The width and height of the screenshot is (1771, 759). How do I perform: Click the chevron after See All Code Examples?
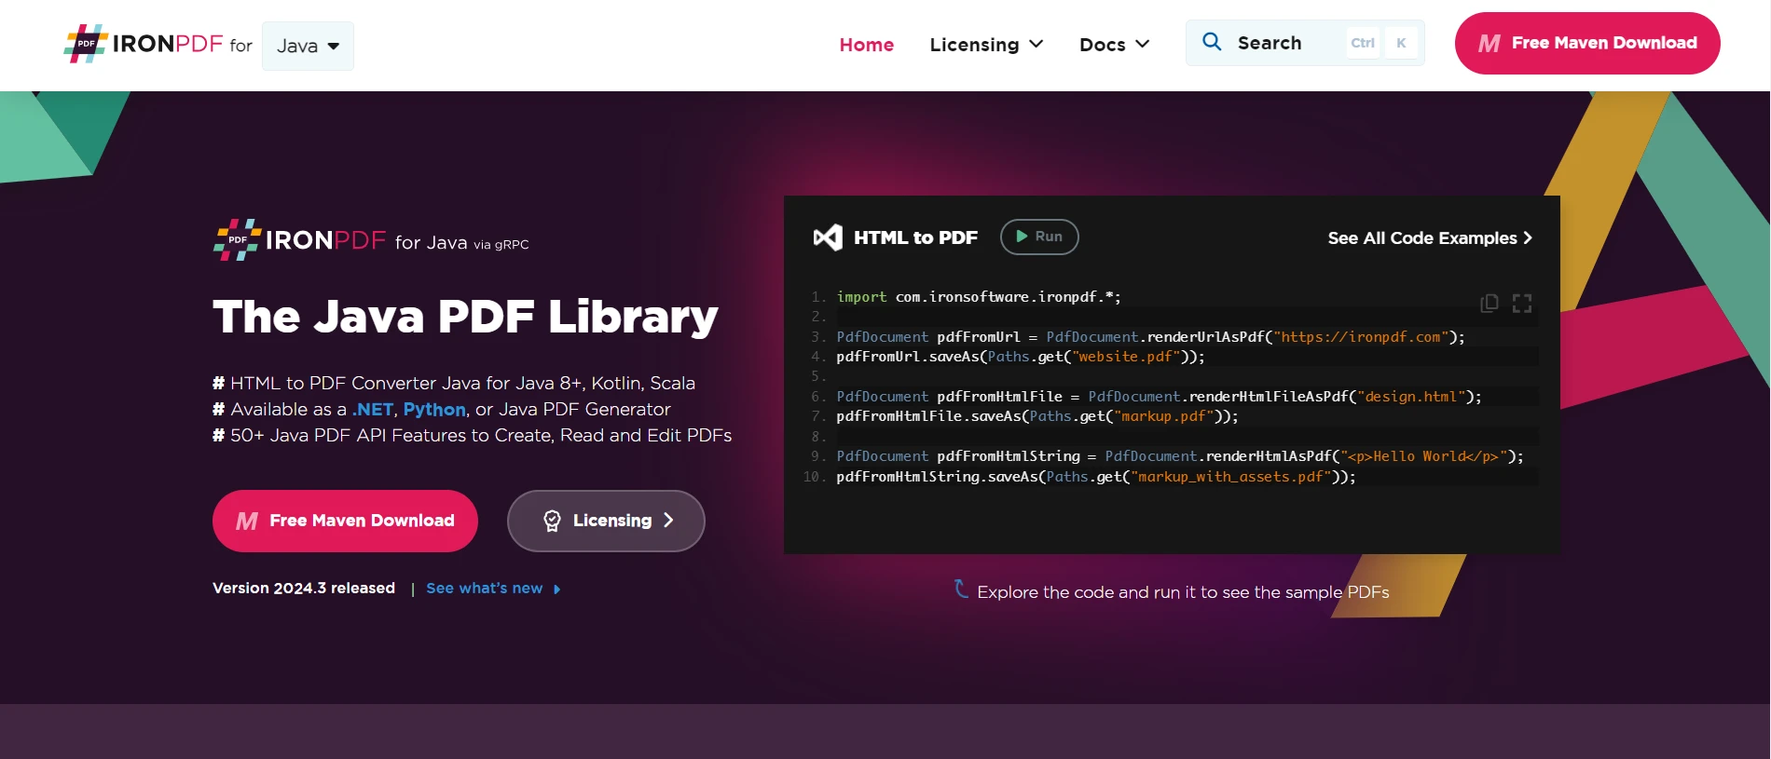pyautogui.click(x=1528, y=238)
